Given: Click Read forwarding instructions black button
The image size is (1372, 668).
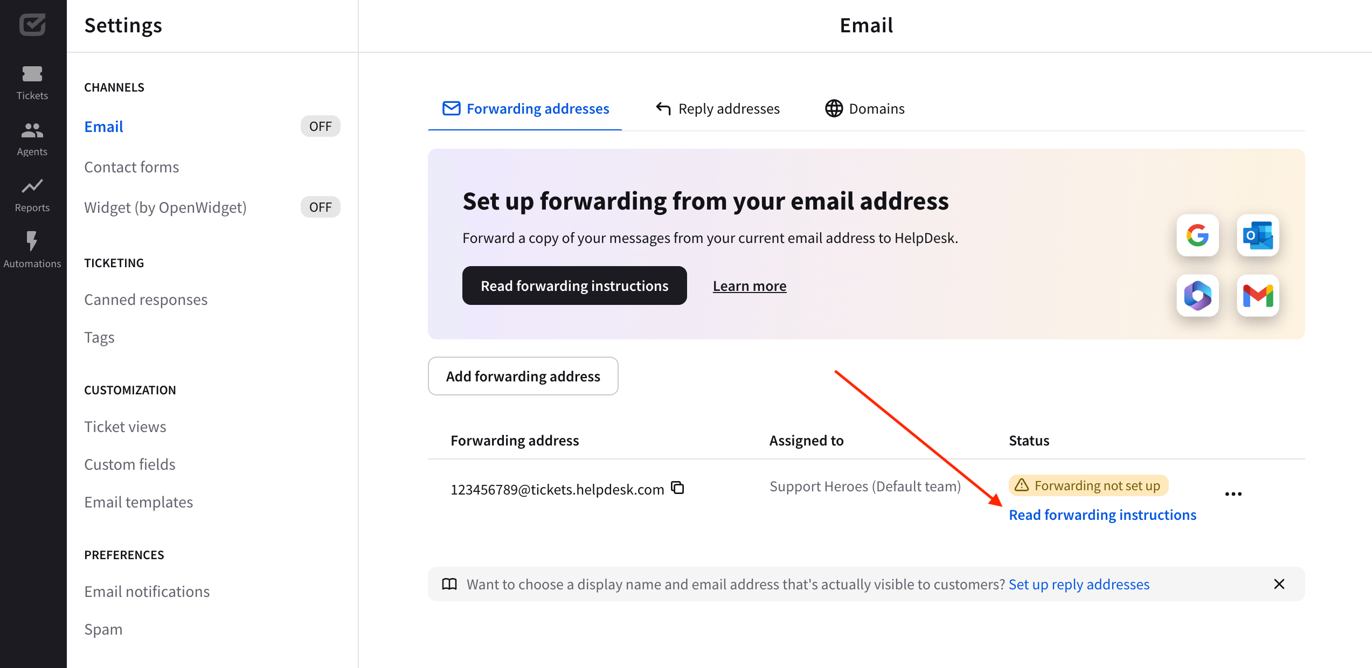Looking at the screenshot, I should (575, 285).
